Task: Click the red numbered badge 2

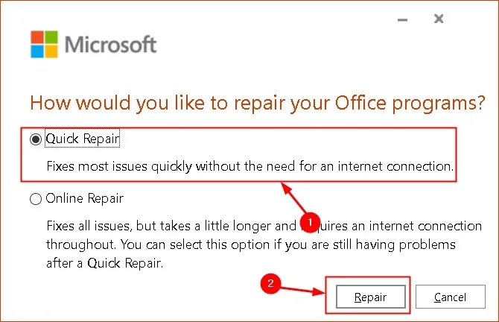Action: click(x=273, y=284)
